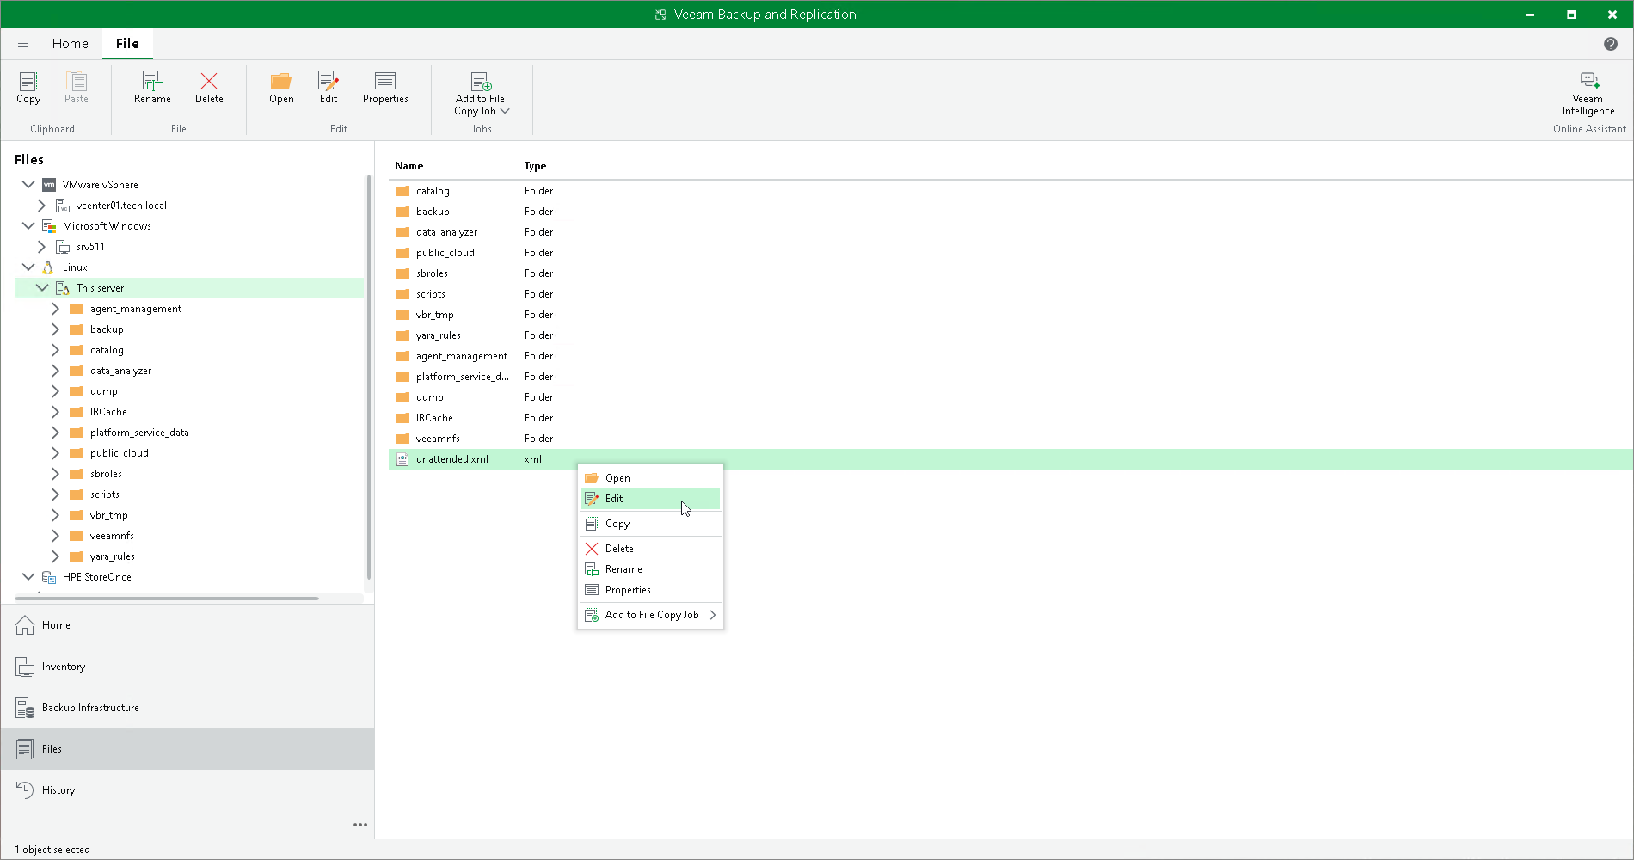This screenshot has height=860, width=1634.
Task: Select platform_service_data in the tree
Action: point(139,433)
